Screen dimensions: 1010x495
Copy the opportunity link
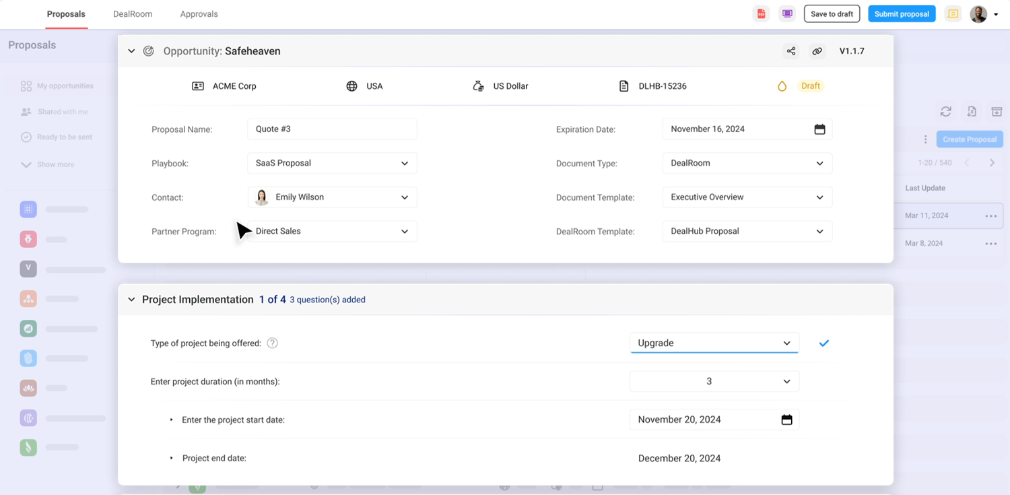tap(817, 51)
